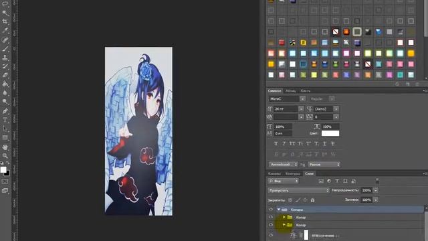Image resolution: width=428 pixels, height=241 pixels.
Task: Filter layers by adjustment layers
Action: tap(329, 181)
